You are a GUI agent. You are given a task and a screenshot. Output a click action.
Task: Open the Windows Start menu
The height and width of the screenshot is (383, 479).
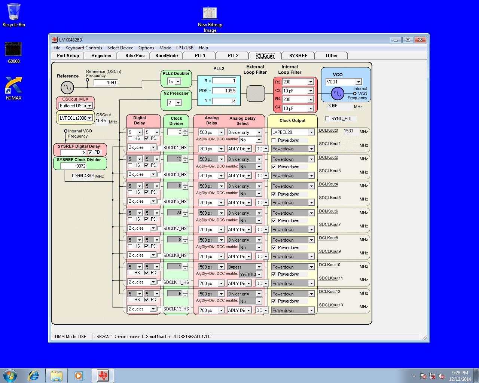click(10, 376)
